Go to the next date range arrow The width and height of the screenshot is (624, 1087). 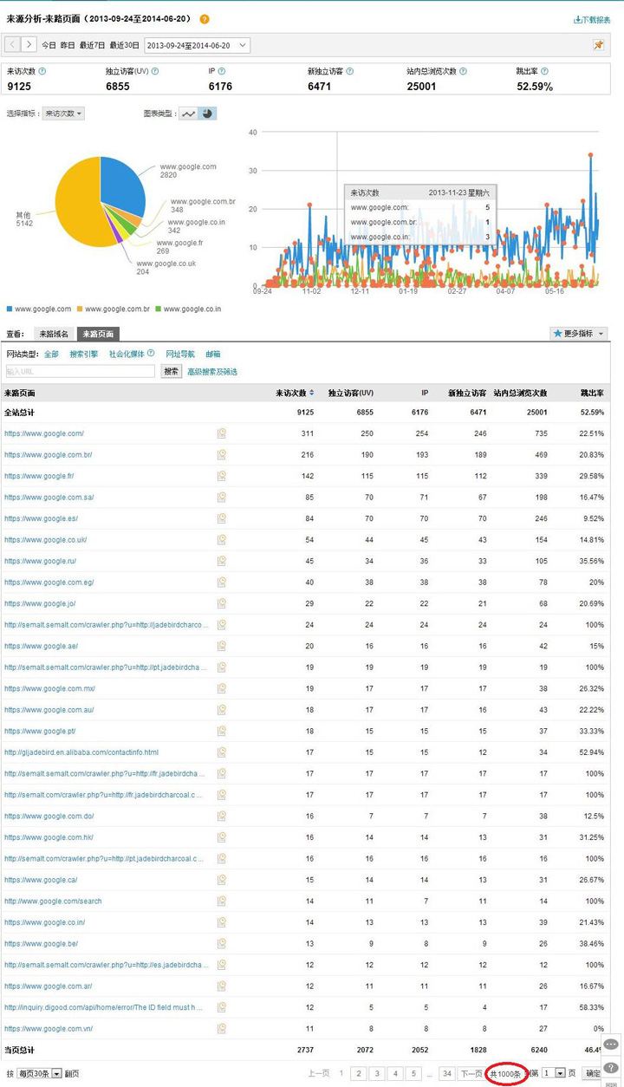tap(29, 45)
